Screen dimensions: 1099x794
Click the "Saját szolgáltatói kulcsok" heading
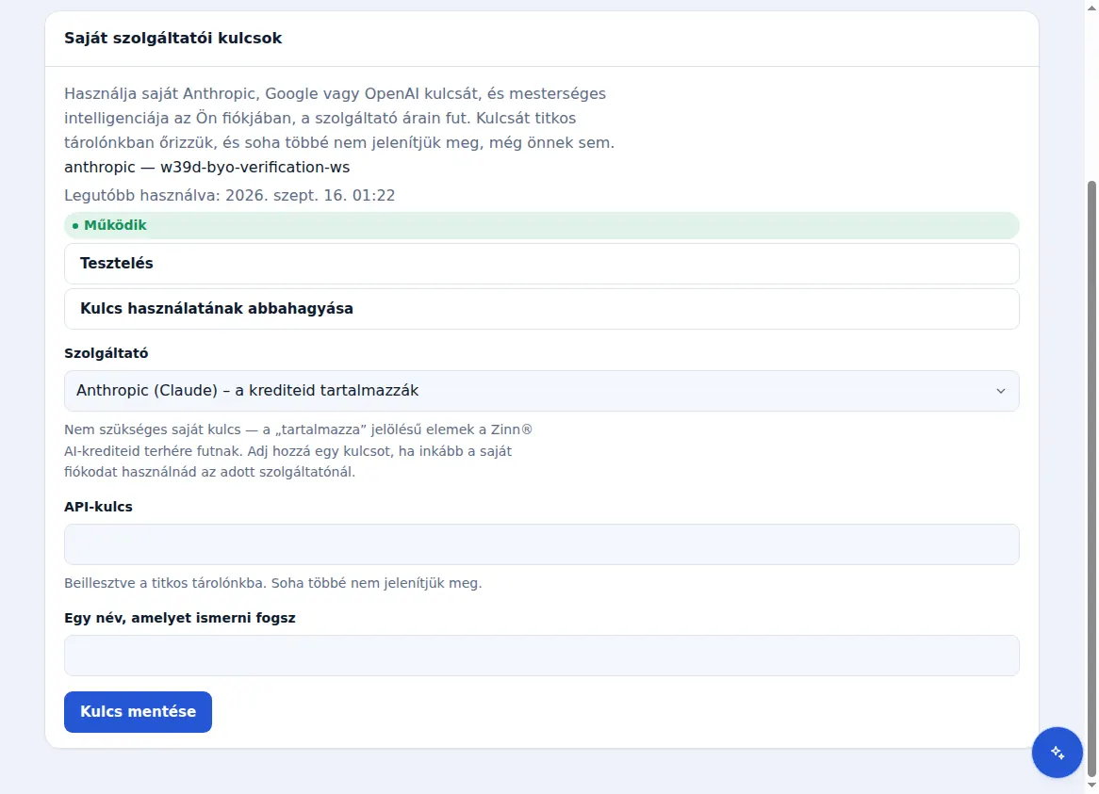(173, 39)
